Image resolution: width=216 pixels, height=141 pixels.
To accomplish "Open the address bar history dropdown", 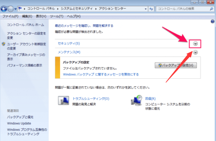I will 146,9.
